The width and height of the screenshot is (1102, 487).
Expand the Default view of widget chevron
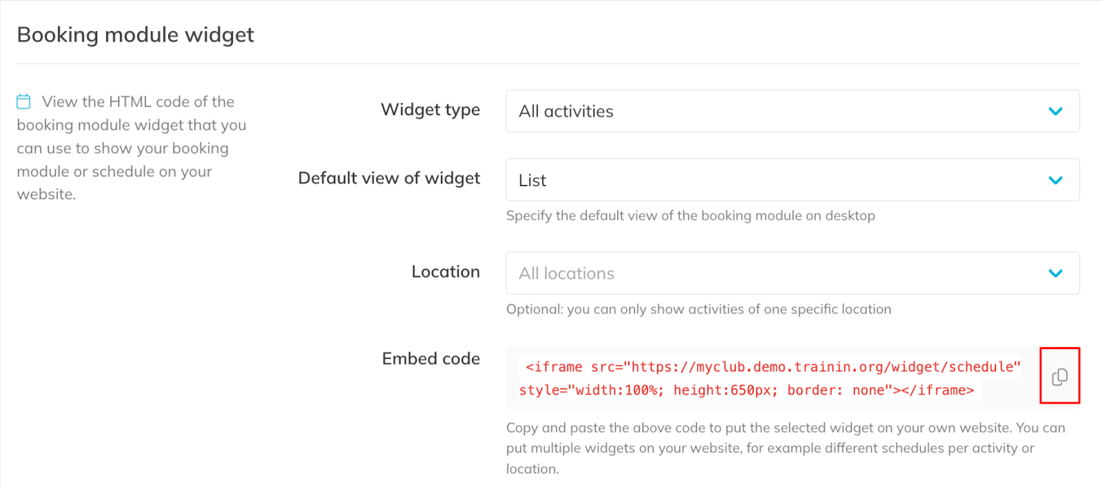1055,180
